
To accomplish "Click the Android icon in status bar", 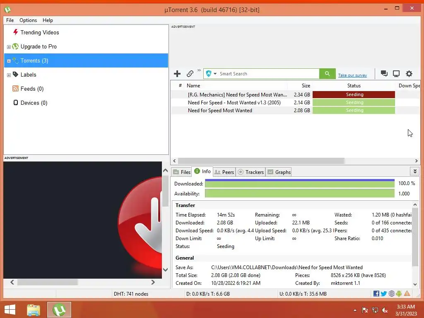I will 399,294.
